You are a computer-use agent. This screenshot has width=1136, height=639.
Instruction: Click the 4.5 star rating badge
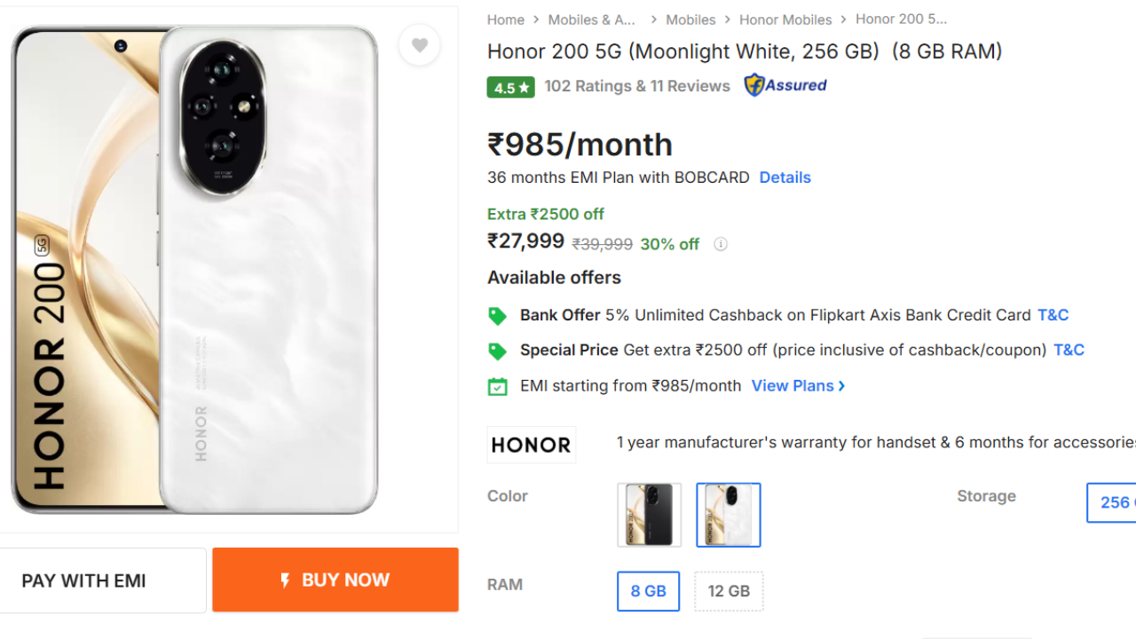tap(510, 87)
